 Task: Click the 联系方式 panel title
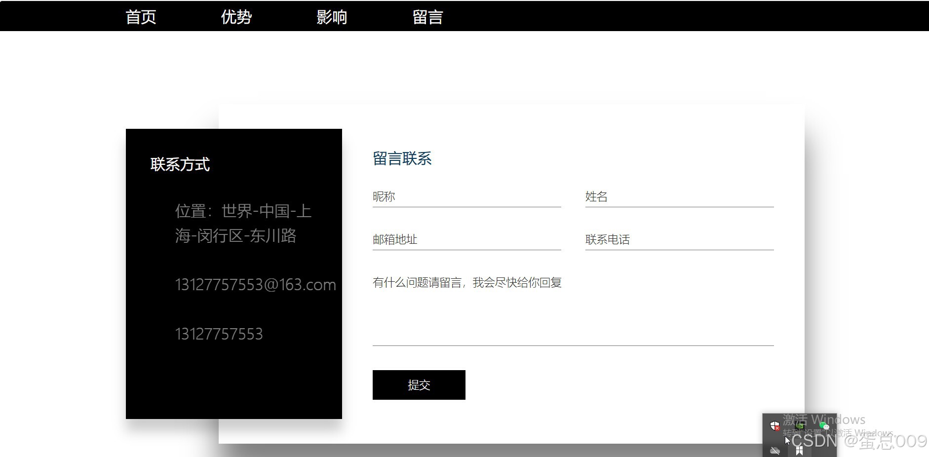[x=180, y=164]
